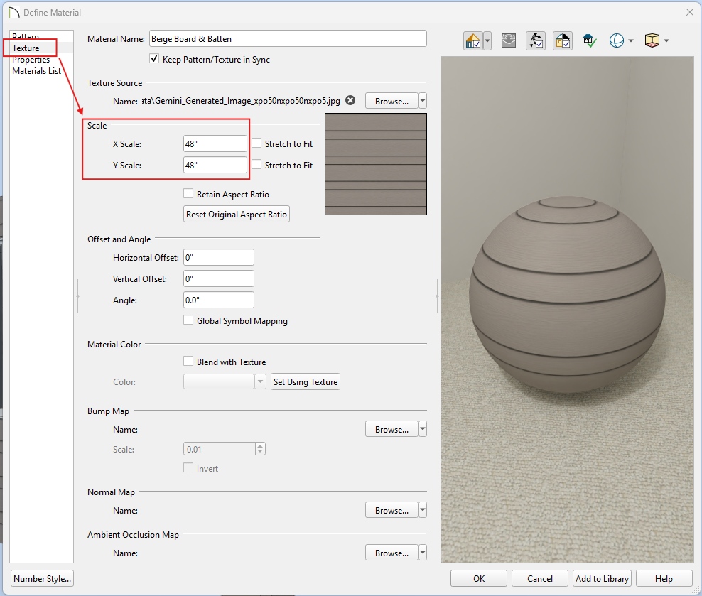The height and width of the screenshot is (596, 702).
Task: Toggle the arrows rotation preview icon
Action: pyautogui.click(x=536, y=40)
